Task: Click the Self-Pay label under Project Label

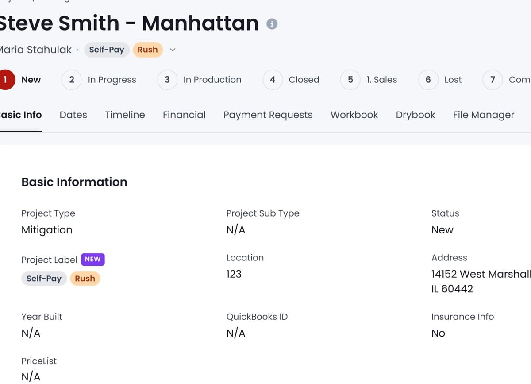Action: coord(44,279)
